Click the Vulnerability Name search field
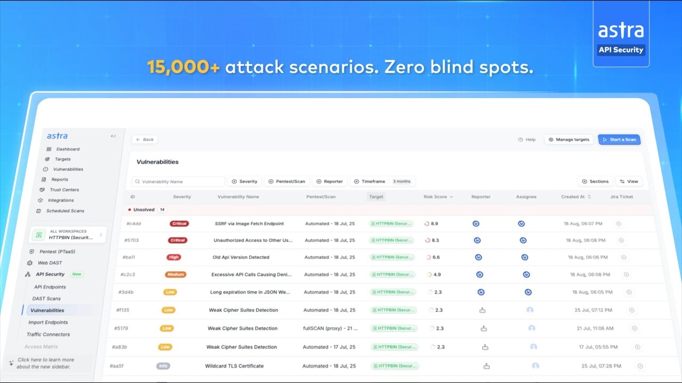 [x=178, y=181]
